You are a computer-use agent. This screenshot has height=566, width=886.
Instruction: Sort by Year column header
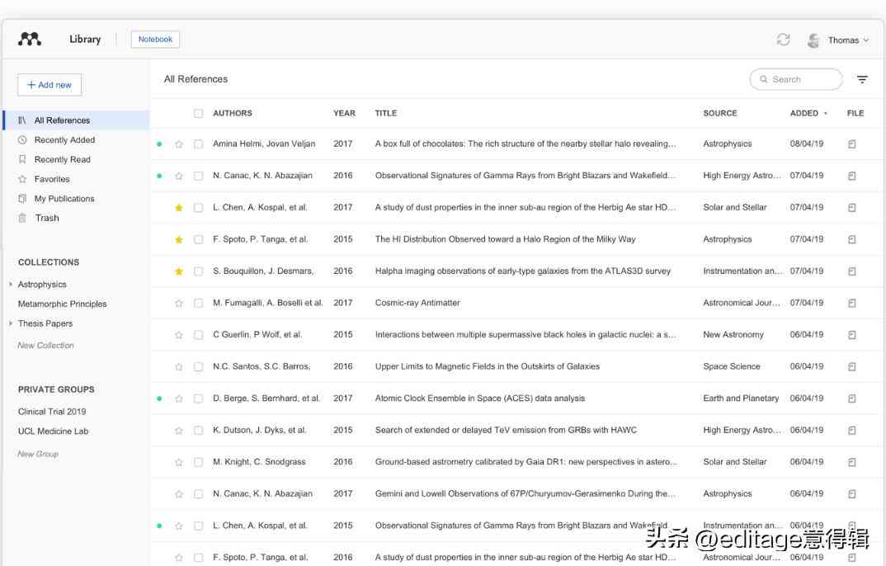344,114
